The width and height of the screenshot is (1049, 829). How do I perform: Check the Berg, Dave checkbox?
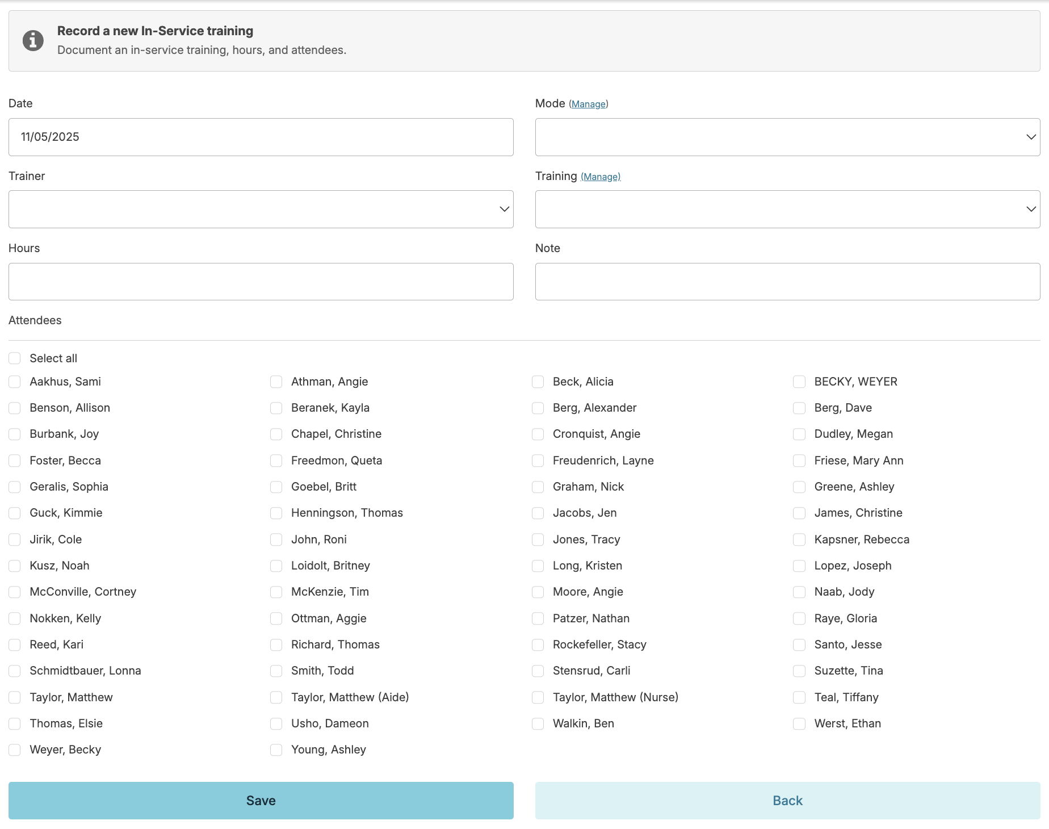point(799,408)
